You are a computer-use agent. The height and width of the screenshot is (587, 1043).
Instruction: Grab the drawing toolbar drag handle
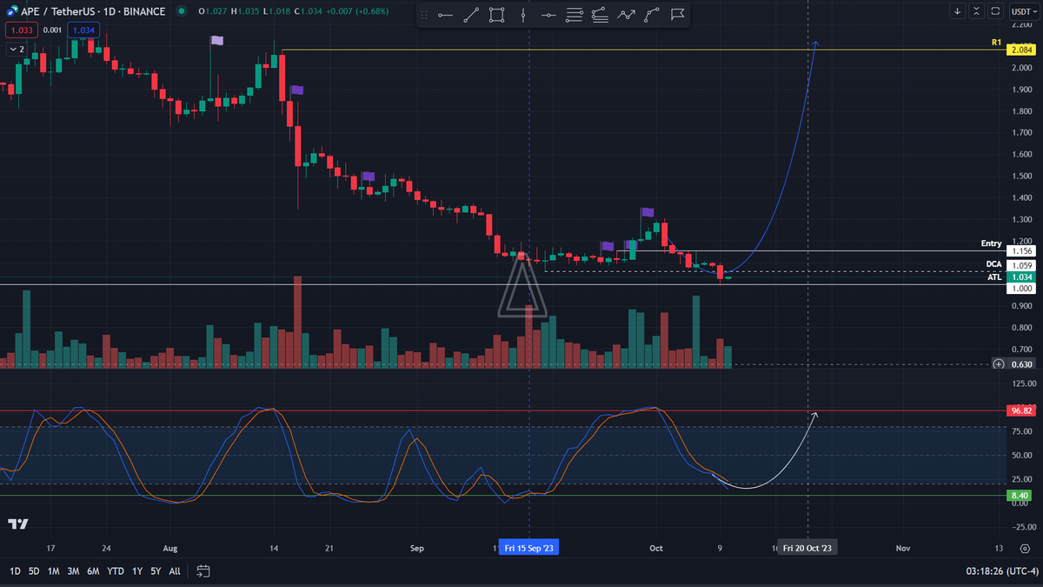pyautogui.click(x=425, y=15)
